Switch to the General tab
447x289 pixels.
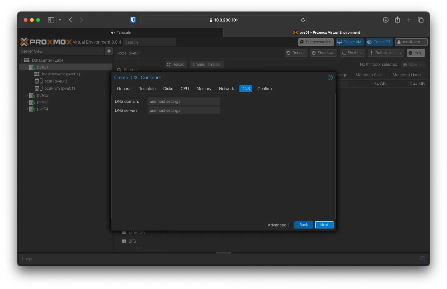(124, 89)
